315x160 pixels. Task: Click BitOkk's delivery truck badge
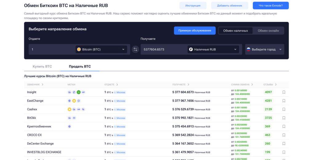70,118
